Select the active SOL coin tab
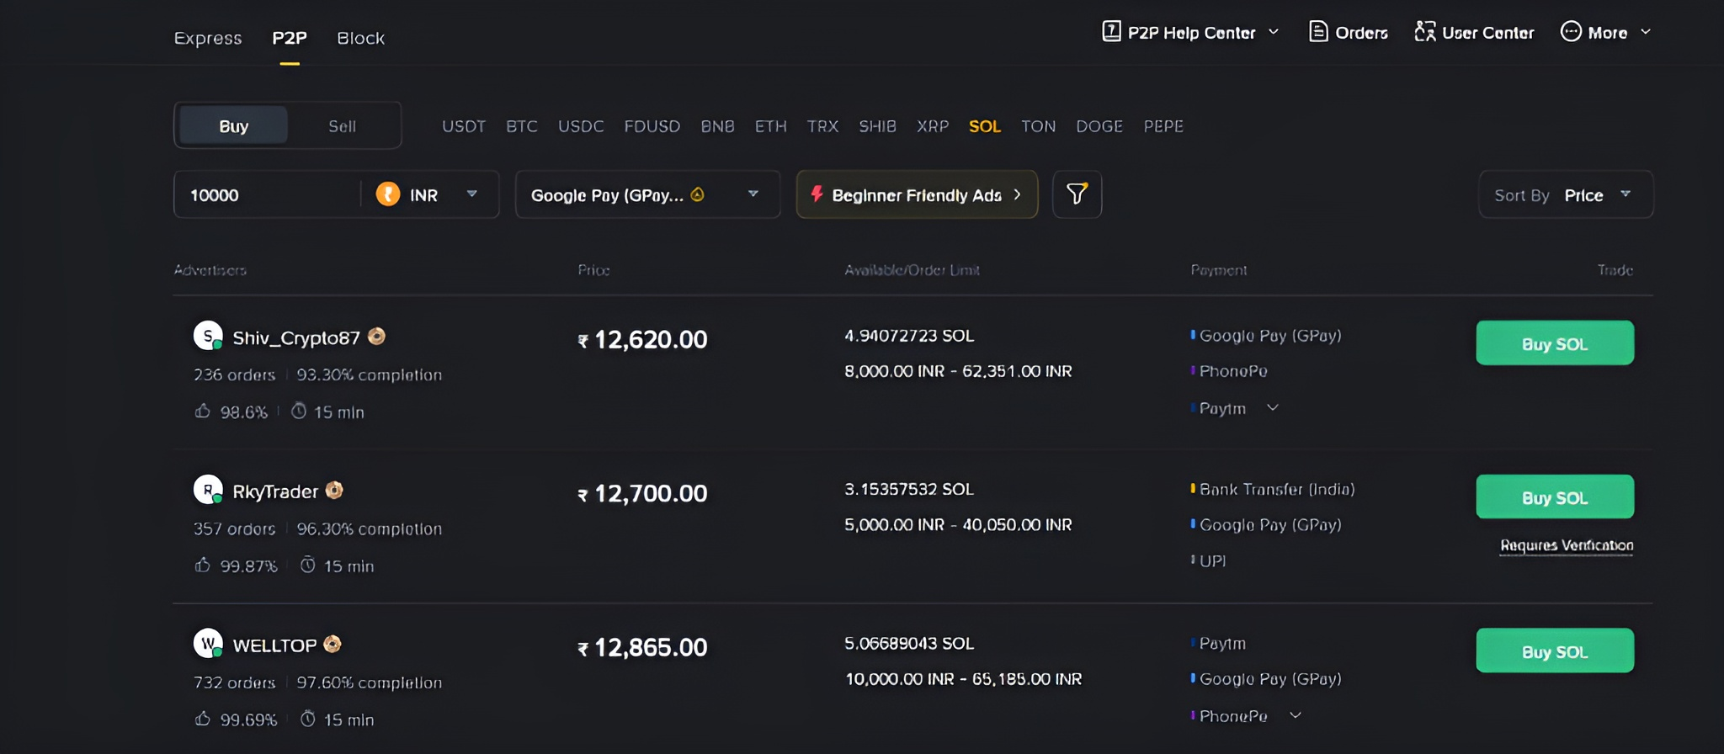The image size is (1724, 754). 985,126
